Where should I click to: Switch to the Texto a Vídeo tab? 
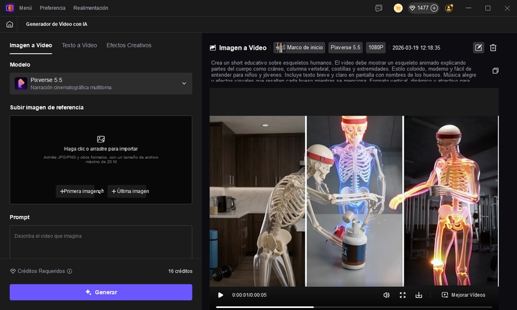coord(79,45)
